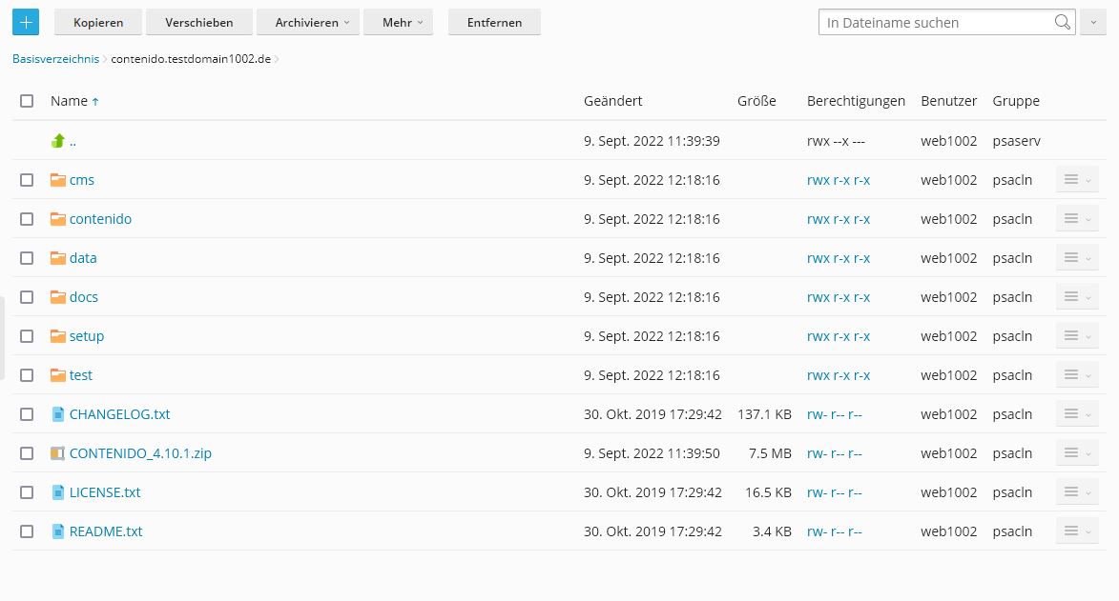Click the docs folder icon
This screenshot has width=1119, height=601.
[x=58, y=297]
